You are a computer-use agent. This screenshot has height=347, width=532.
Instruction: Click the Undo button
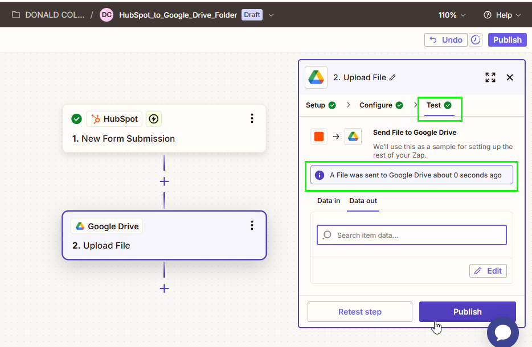coord(446,40)
